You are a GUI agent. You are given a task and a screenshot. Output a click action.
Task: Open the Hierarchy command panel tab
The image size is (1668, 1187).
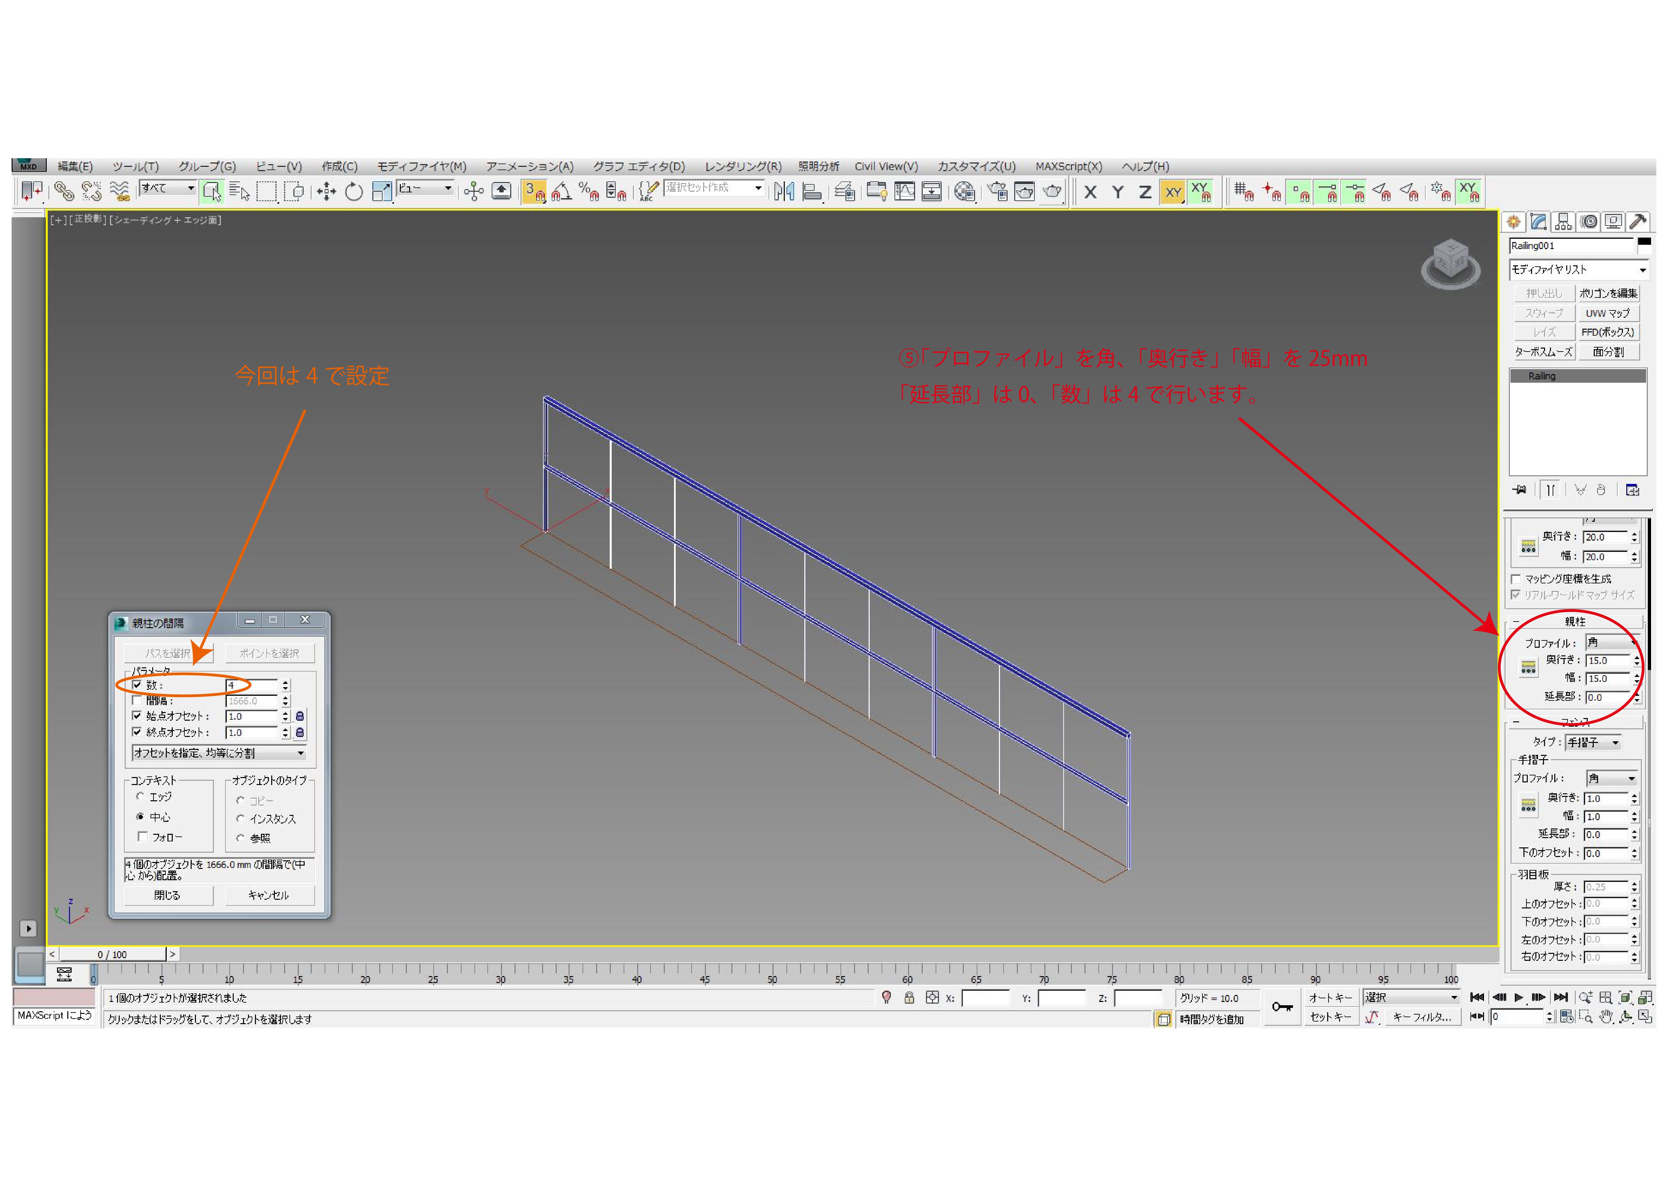pos(1563,222)
